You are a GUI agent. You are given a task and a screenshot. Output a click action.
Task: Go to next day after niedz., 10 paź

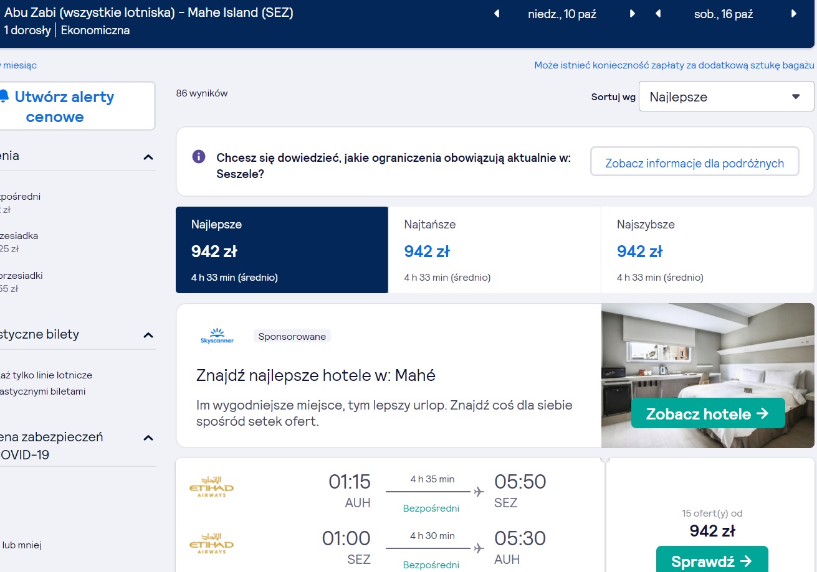tap(633, 14)
